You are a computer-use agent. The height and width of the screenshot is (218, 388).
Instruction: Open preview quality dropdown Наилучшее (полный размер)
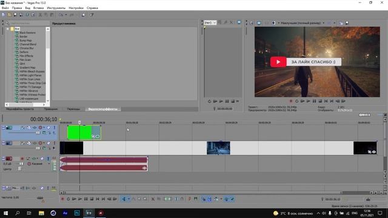[323, 23]
